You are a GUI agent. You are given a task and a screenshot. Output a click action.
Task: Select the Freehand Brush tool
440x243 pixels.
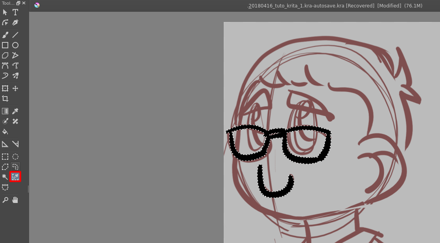coord(5,35)
